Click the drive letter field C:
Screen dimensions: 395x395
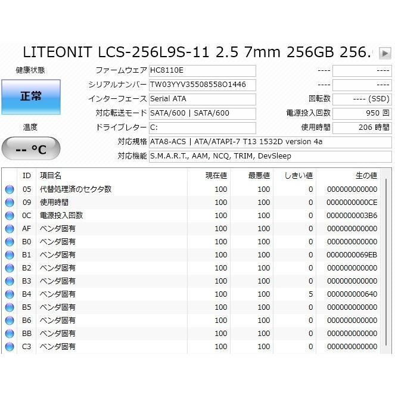coord(203,128)
